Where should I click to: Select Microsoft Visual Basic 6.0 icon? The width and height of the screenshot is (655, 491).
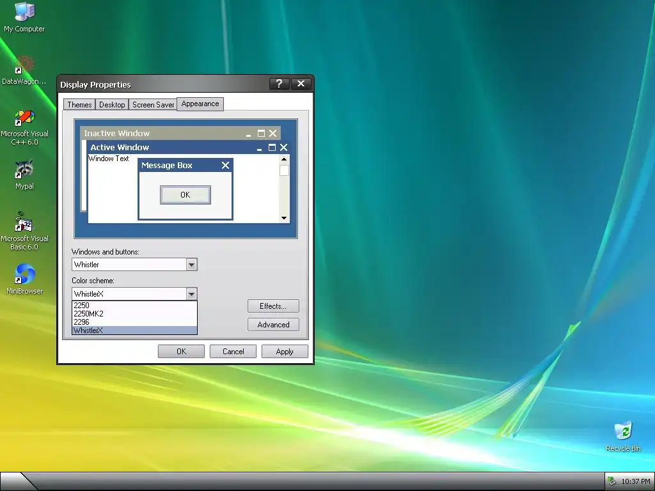tap(24, 231)
